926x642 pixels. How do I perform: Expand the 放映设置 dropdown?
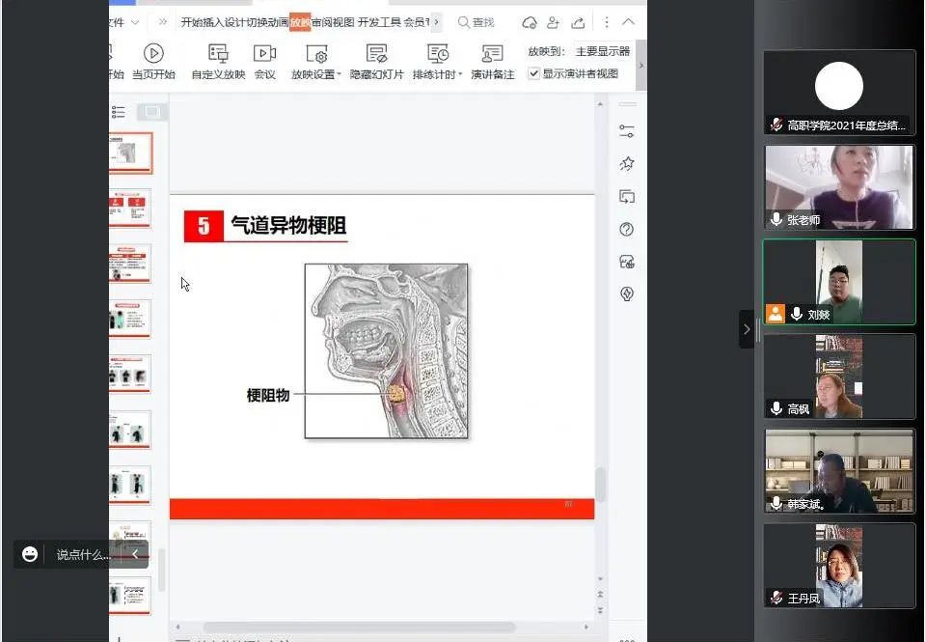(339, 74)
